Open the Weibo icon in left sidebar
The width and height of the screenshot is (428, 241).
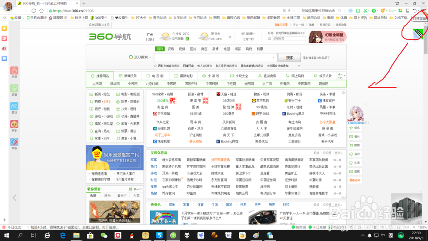[x=4, y=48]
